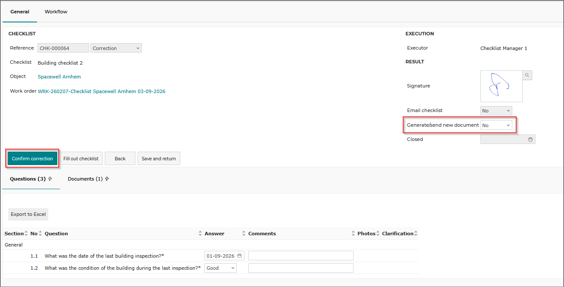564x287 pixels.
Task: Click the Comments box for question 1.1
Action: pos(301,256)
